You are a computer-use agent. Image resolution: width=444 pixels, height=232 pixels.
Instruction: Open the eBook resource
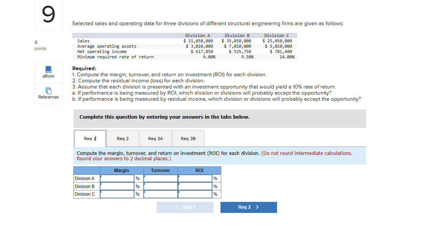tap(48, 72)
